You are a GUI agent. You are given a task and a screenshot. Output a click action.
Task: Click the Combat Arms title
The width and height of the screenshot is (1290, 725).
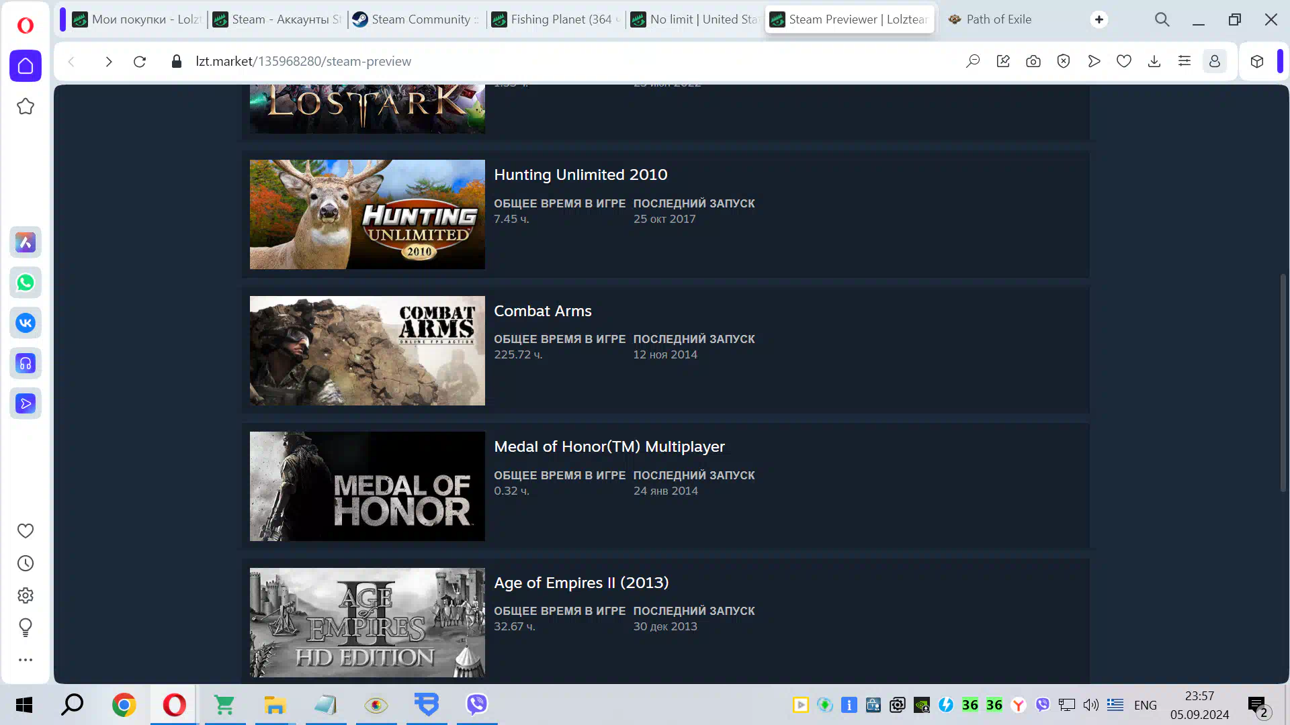543,311
